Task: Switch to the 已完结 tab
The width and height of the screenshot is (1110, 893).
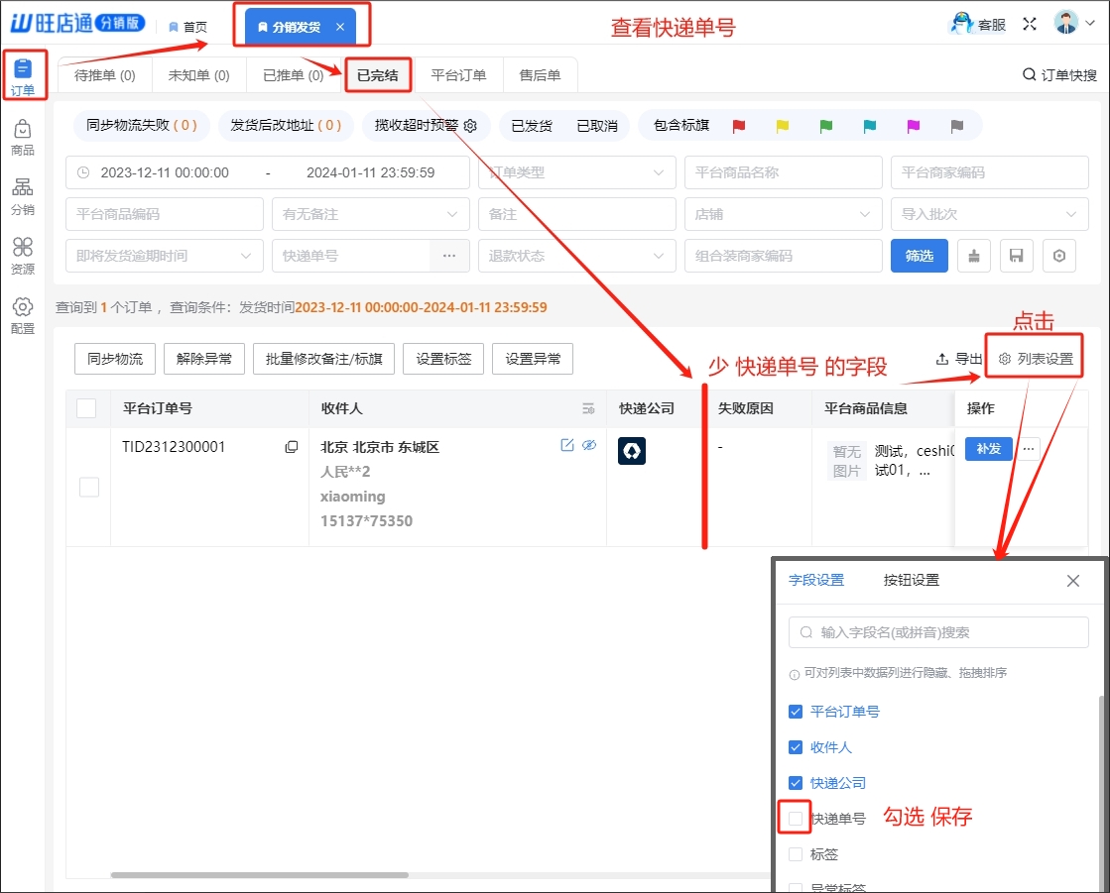Action: pyautogui.click(x=377, y=75)
